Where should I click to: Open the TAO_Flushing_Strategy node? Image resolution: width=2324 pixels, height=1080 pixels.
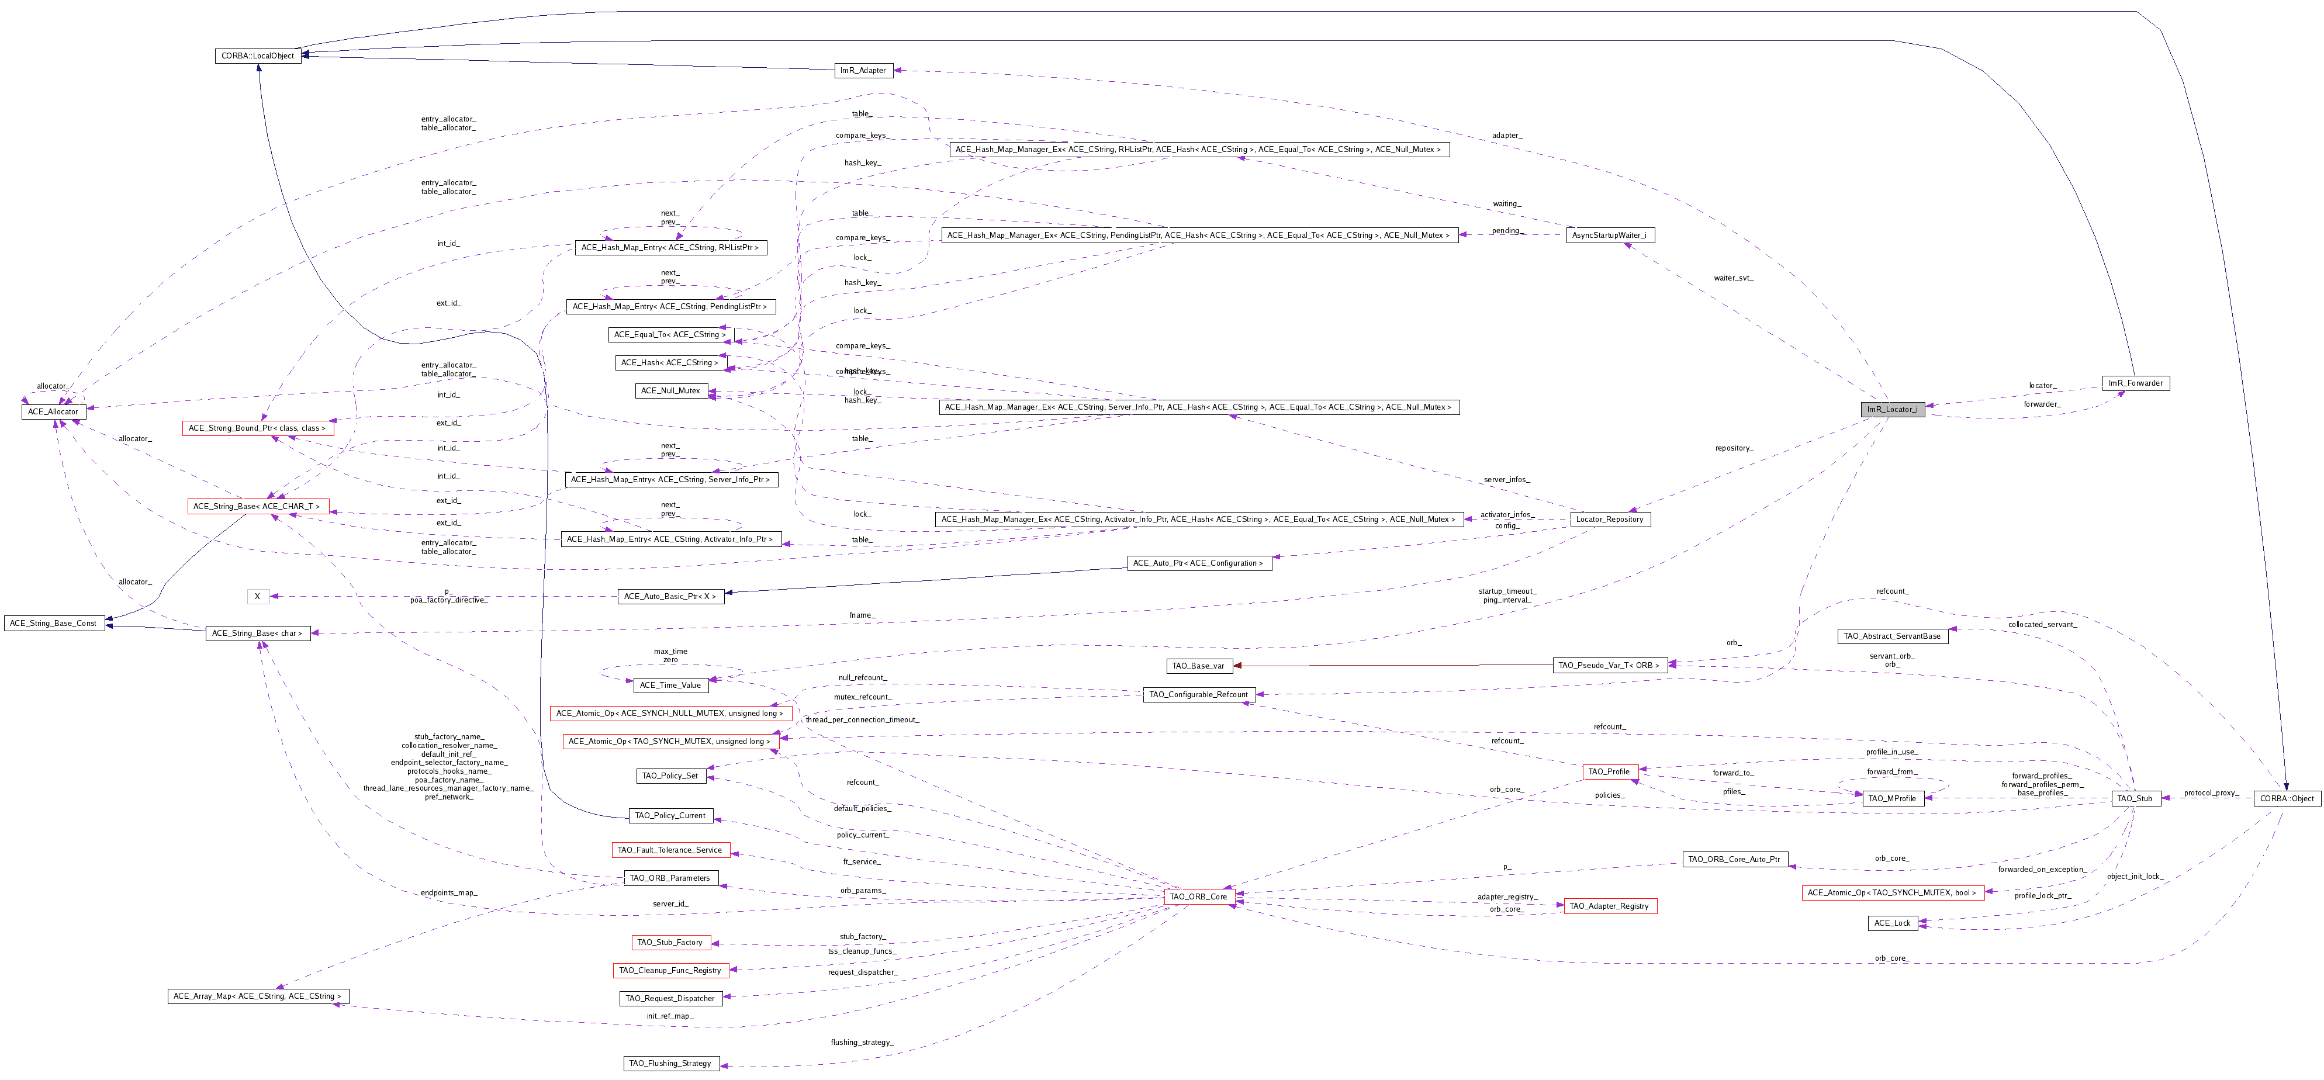[670, 1063]
